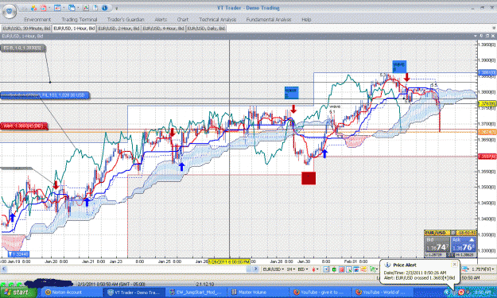
Task: Click the blue-red lines icon left of 1.7579
Action: 464,269
